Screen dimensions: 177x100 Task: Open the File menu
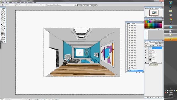pos(3,2)
